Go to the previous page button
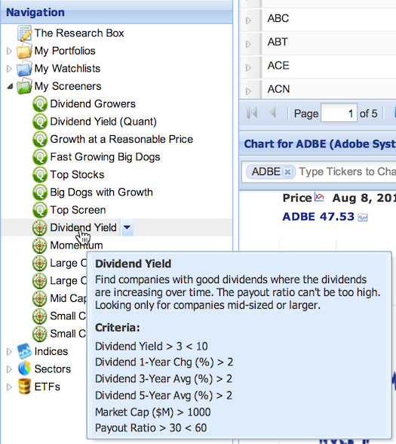Screen dimensions: 396x444 [273, 113]
